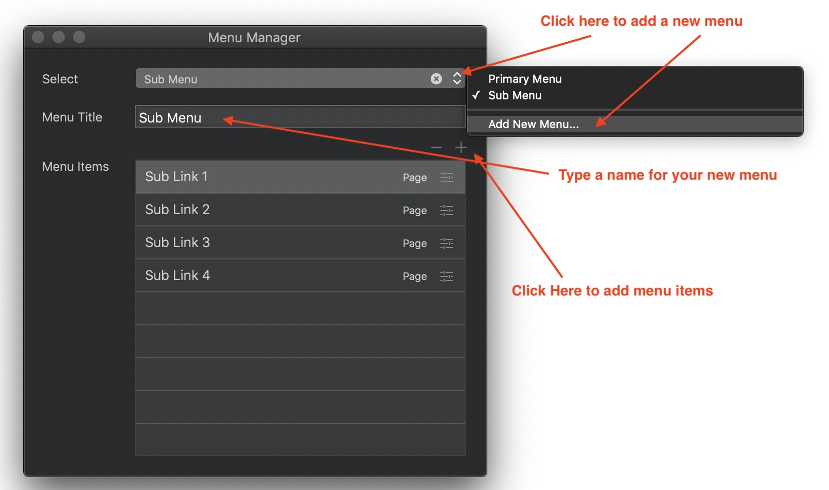The width and height of the screenshot is (829, 490).
Task: Open settings sliders for Sub Link 4
Action: pos(447,276)
